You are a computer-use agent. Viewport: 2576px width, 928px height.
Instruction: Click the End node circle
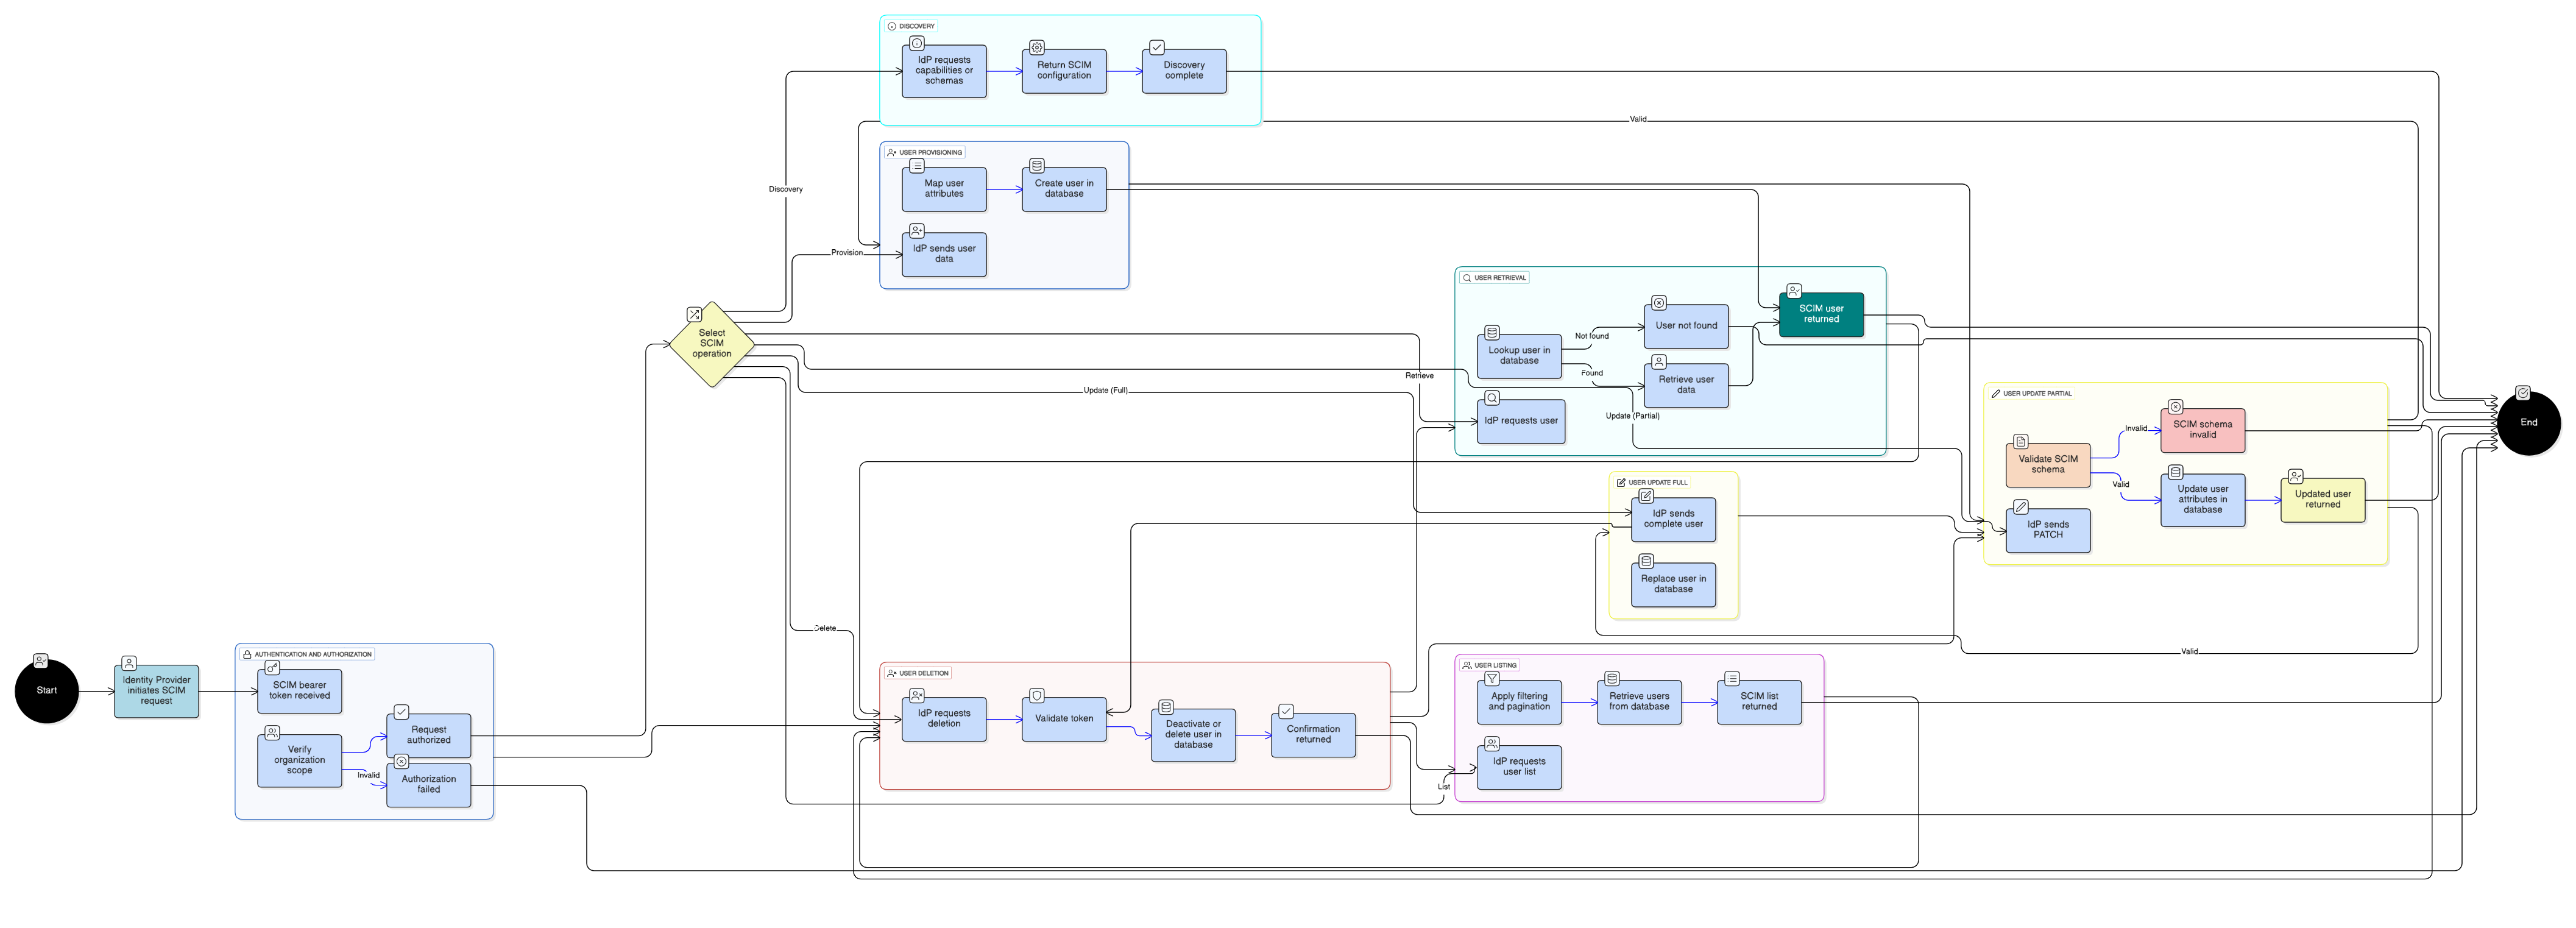coord(2528,422)
